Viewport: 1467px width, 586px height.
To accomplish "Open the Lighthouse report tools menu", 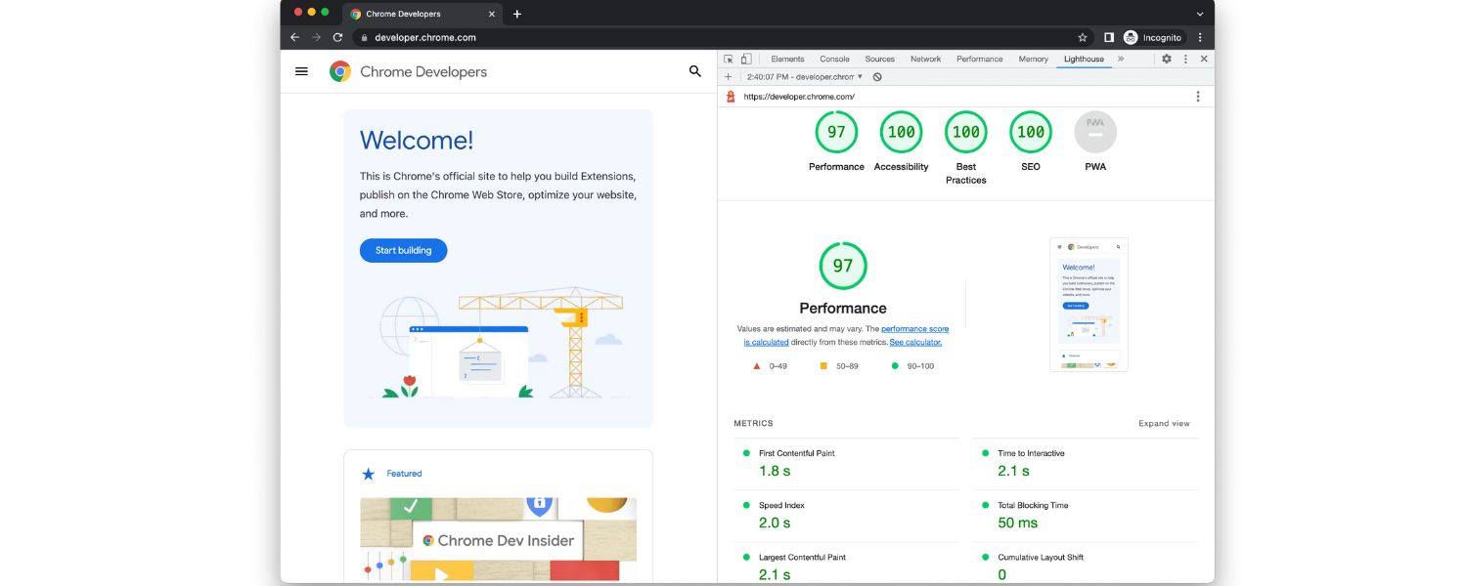I will (x=1197, y=97).
